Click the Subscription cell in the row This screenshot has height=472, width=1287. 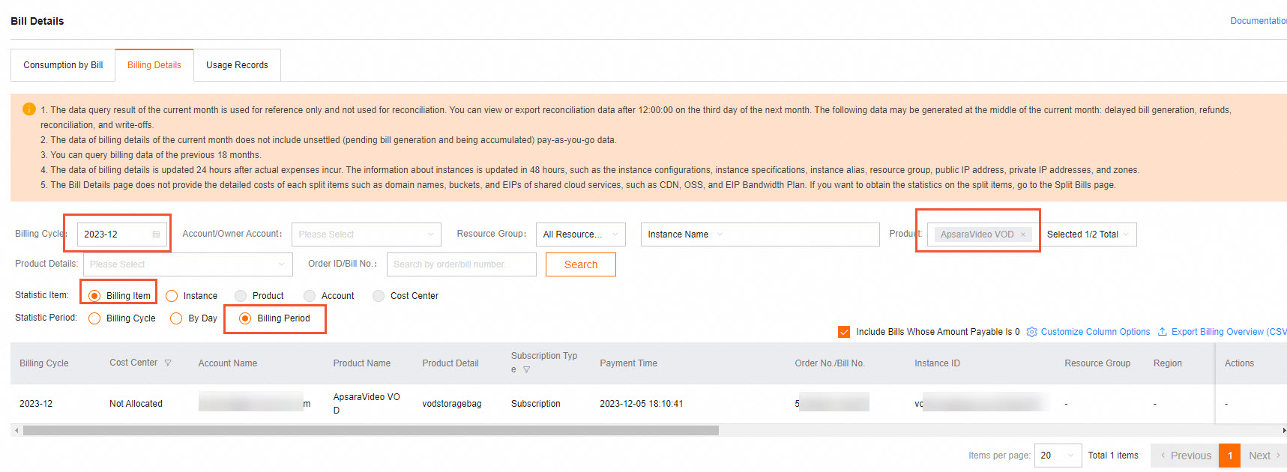pos(536,404)
